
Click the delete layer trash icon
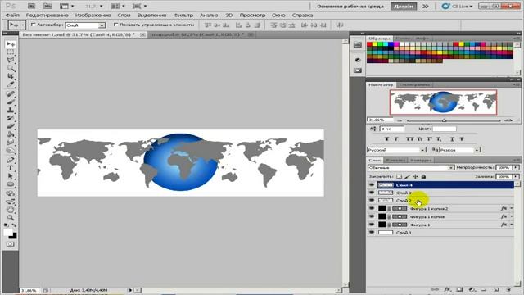508,289
